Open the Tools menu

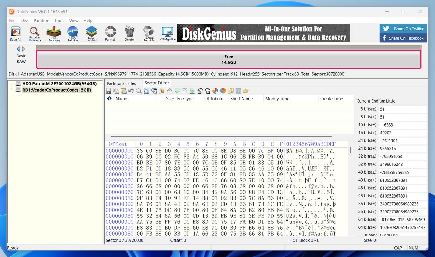pyautogui.click(x=59, y=21)
